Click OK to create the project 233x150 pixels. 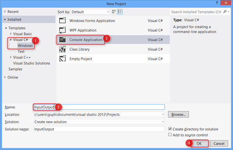(x=199, y=143)
